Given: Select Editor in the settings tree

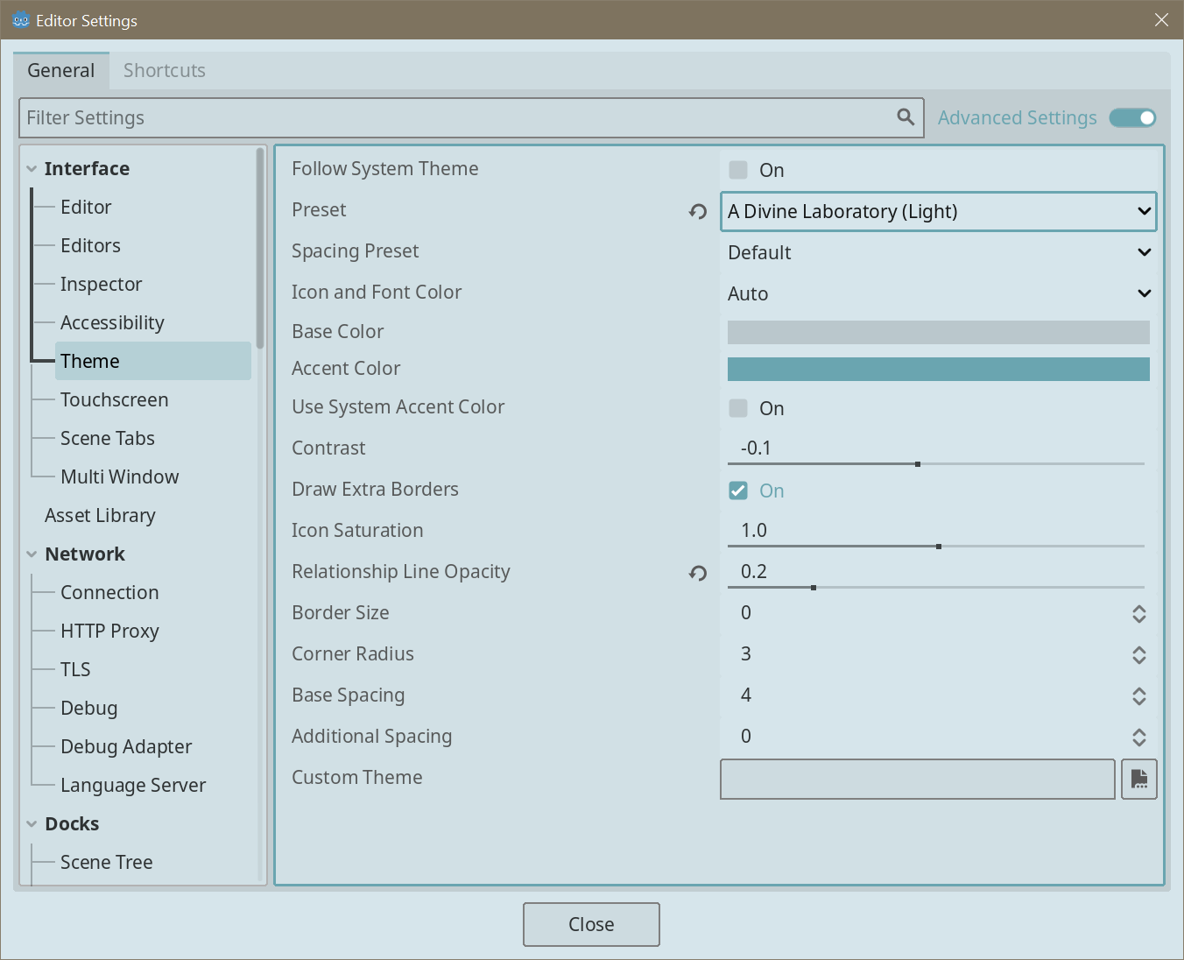Looking at the screenshot, I should click(x=86, y=207).
